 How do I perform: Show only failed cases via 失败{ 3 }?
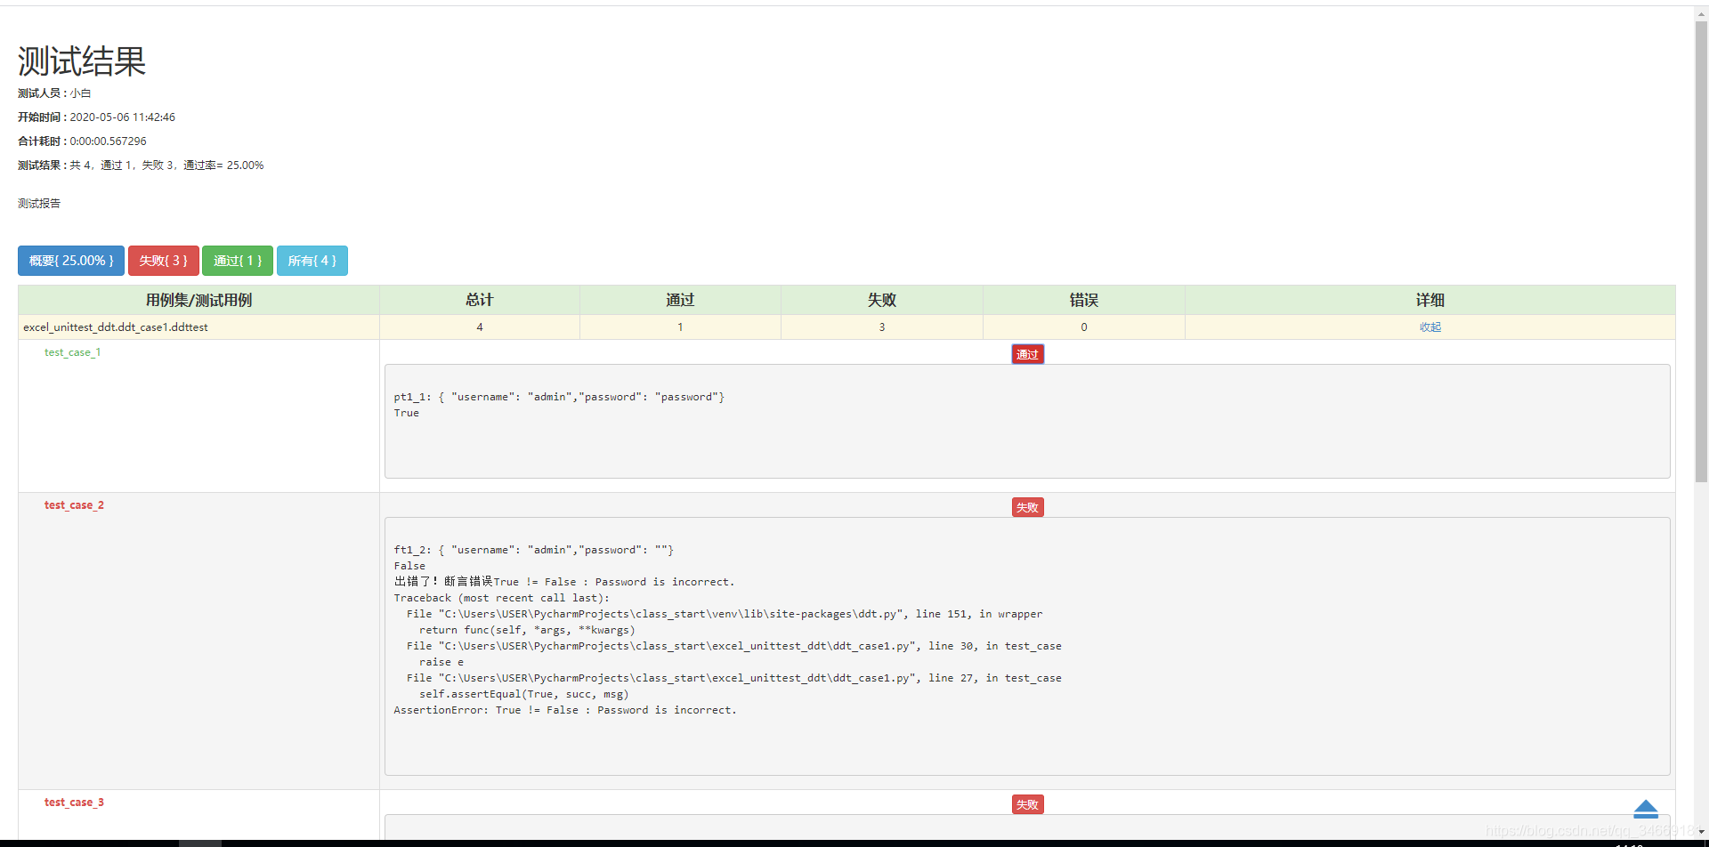point(163,261)
